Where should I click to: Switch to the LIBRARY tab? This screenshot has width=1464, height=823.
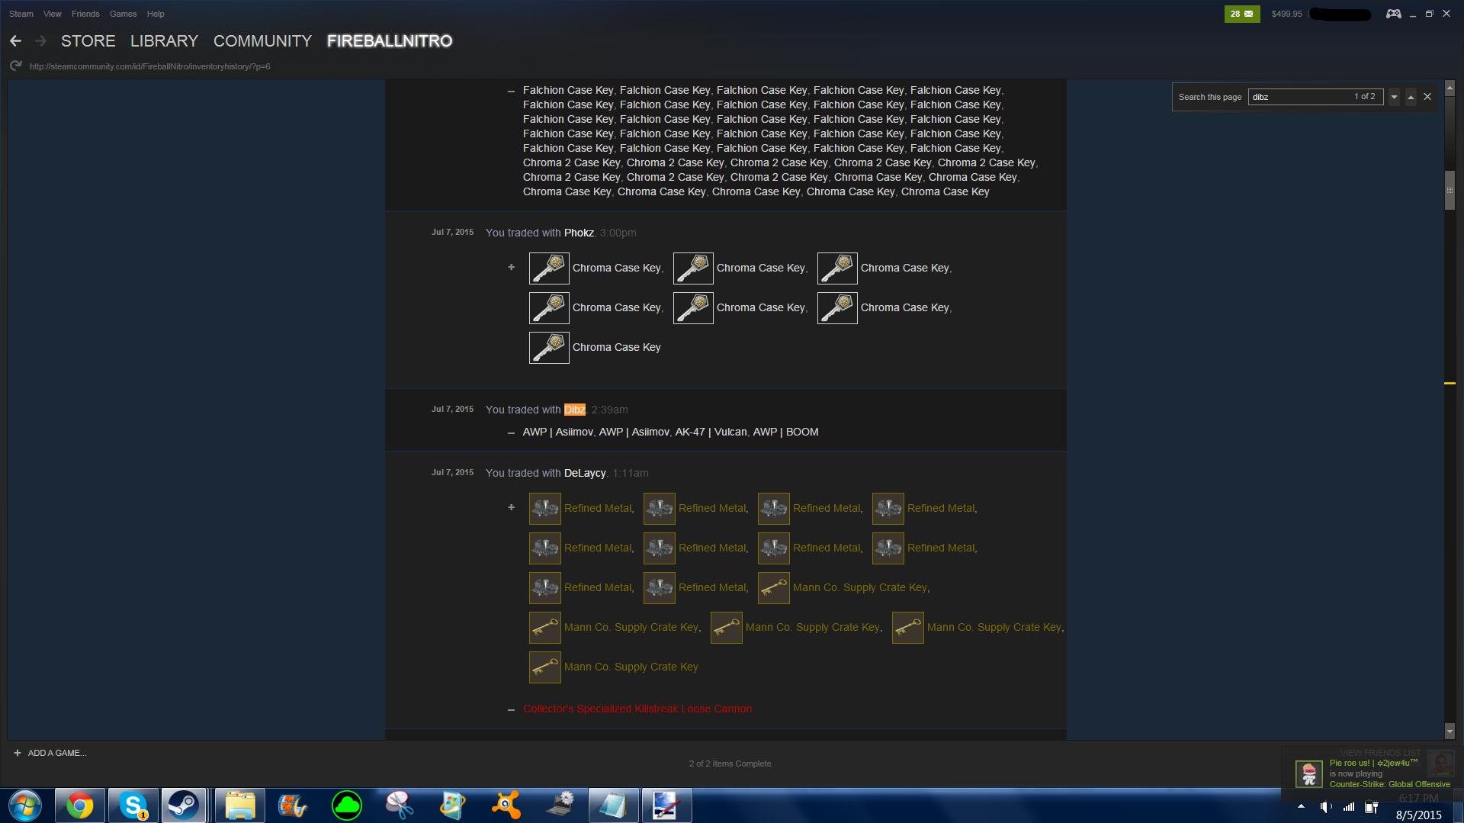(x=164, y=41)
